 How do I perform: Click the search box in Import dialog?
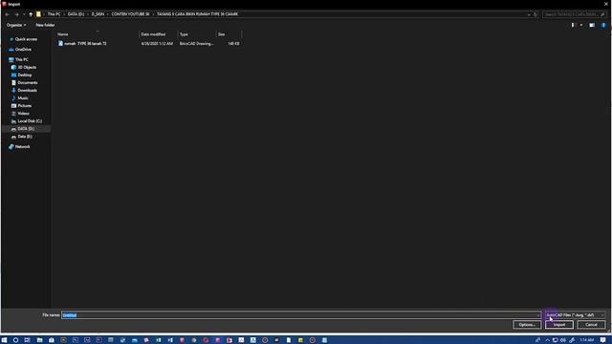pyautogui.click(x=574, y=14)
